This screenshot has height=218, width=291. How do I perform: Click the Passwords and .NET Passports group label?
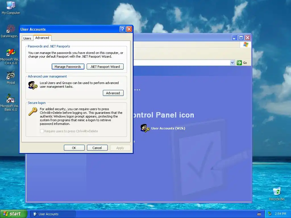49,46
